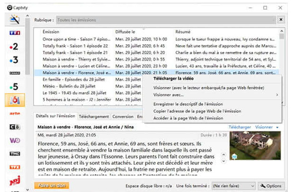Choose 'Télécharger la vidéo' from the context menu

[x=174, y=79]
